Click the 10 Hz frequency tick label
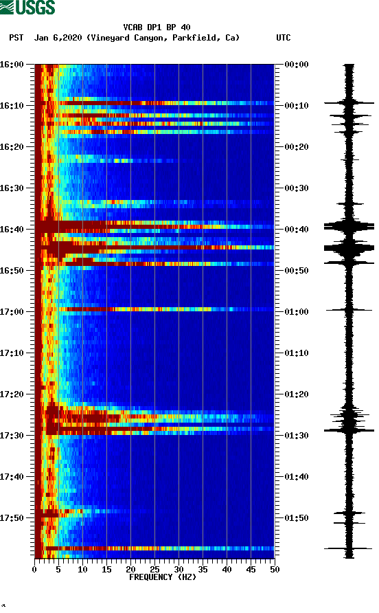 coord(82,570)
